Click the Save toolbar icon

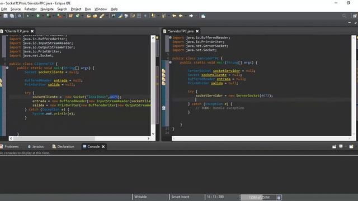tap(6, 16)
